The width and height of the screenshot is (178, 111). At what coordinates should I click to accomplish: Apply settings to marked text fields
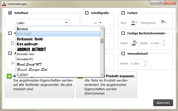(x=40, y=84)
